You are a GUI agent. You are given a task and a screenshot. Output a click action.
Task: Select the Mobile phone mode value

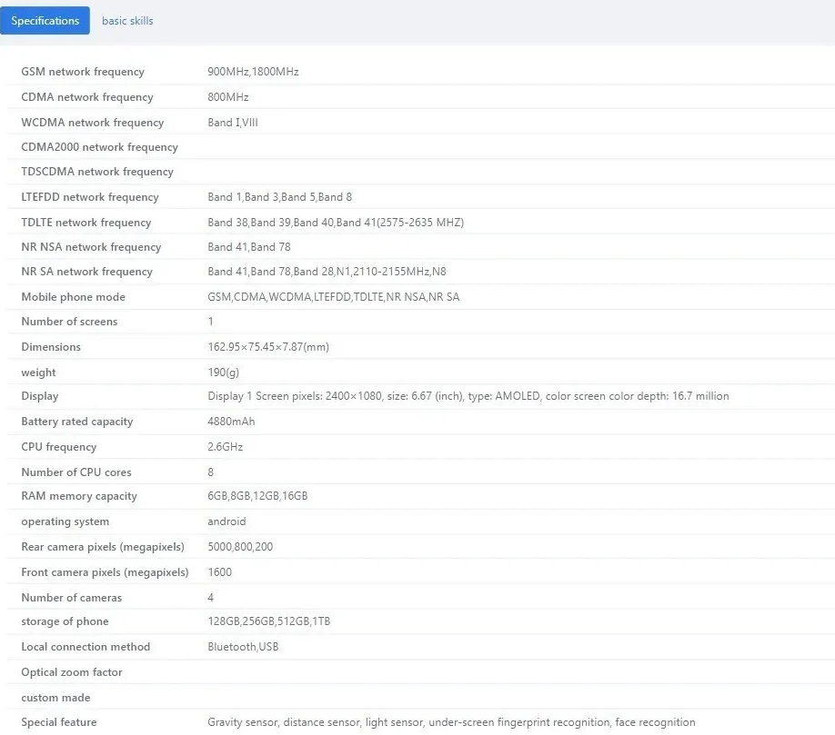(333, 297)
